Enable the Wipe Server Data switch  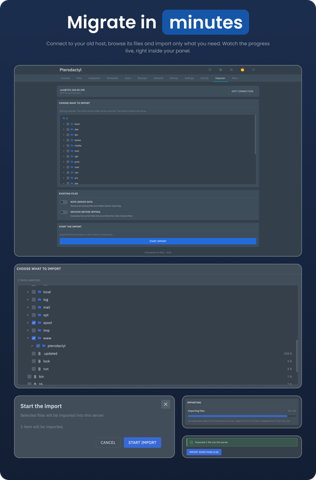[64, 202]
